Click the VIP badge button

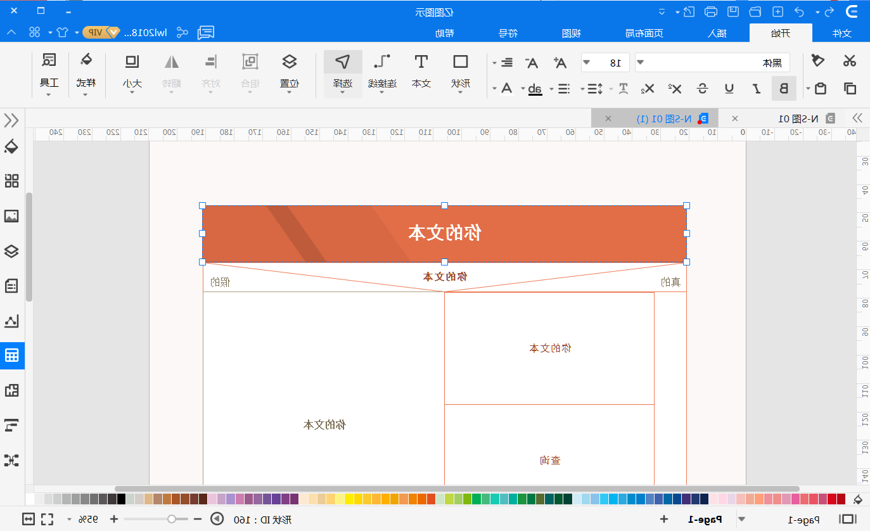[101, 32]
